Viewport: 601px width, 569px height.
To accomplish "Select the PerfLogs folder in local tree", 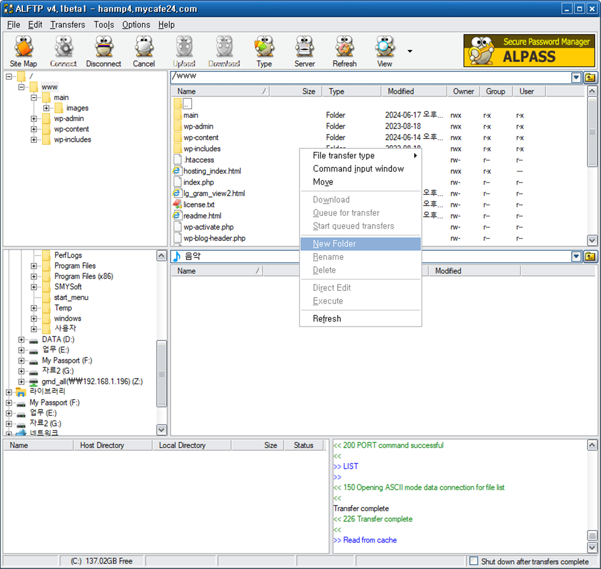I will tap(68, 255).
